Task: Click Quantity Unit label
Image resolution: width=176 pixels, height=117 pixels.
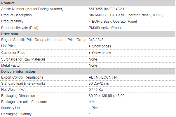Action: pos(11,108)
